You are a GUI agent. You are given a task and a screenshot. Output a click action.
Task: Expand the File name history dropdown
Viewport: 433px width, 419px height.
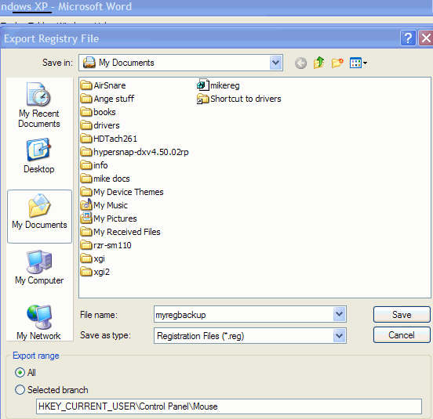pos(339,314)
